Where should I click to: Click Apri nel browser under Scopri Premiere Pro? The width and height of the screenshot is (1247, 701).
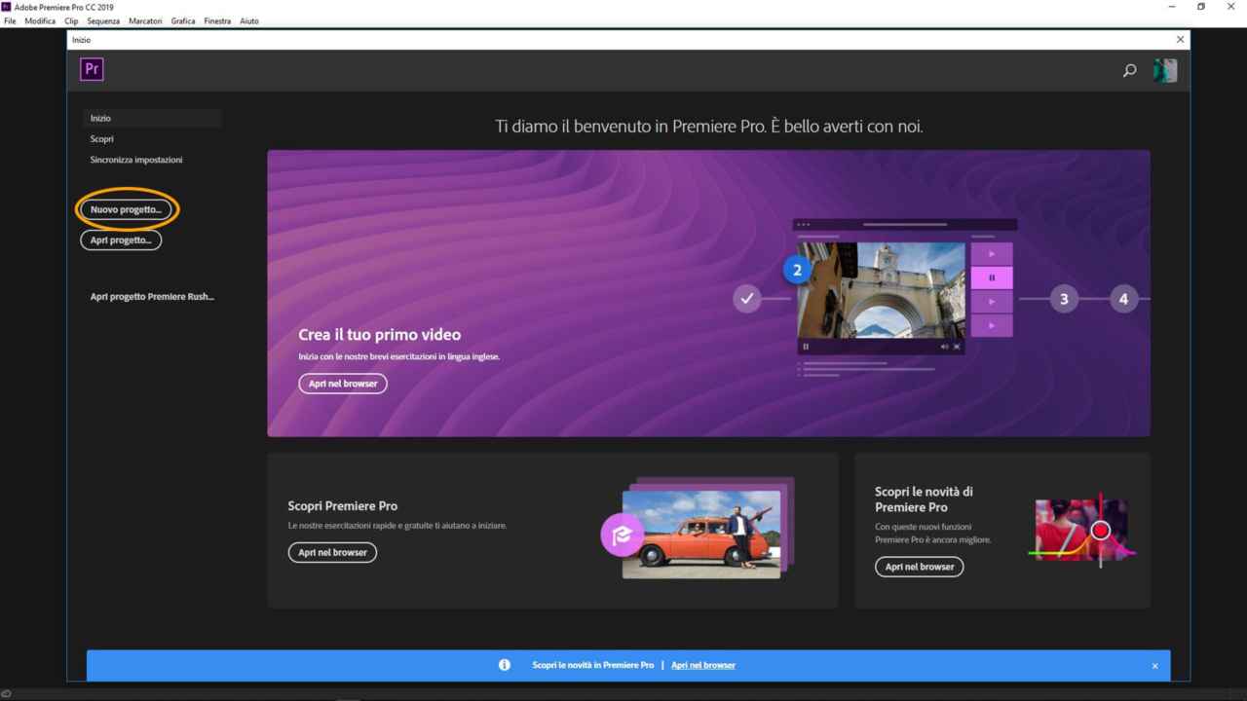point(332,552)
